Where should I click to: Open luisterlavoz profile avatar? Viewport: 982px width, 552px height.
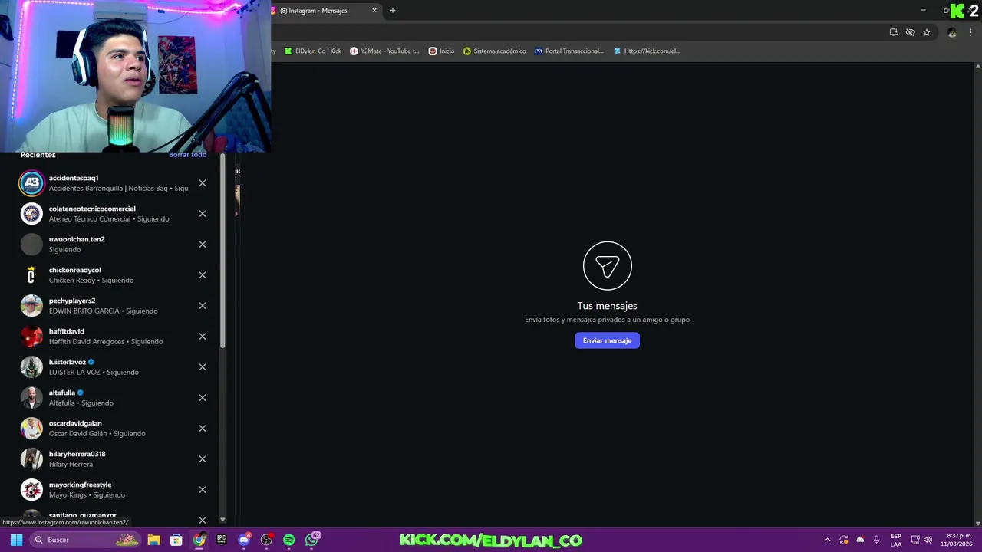pyautogui.click(x=31, y=367)
